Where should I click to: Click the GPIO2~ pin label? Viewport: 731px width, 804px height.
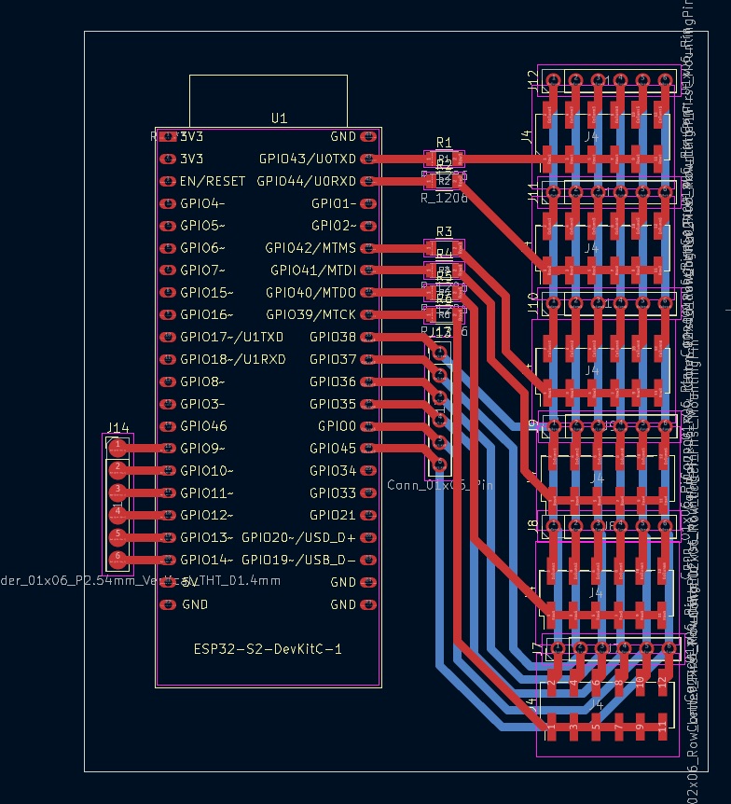click(x=334, y=226)
